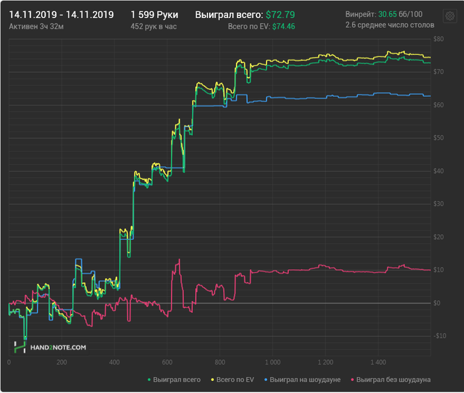
Task: Click the $40 y-axis label
Action: [x=438, y=171]
